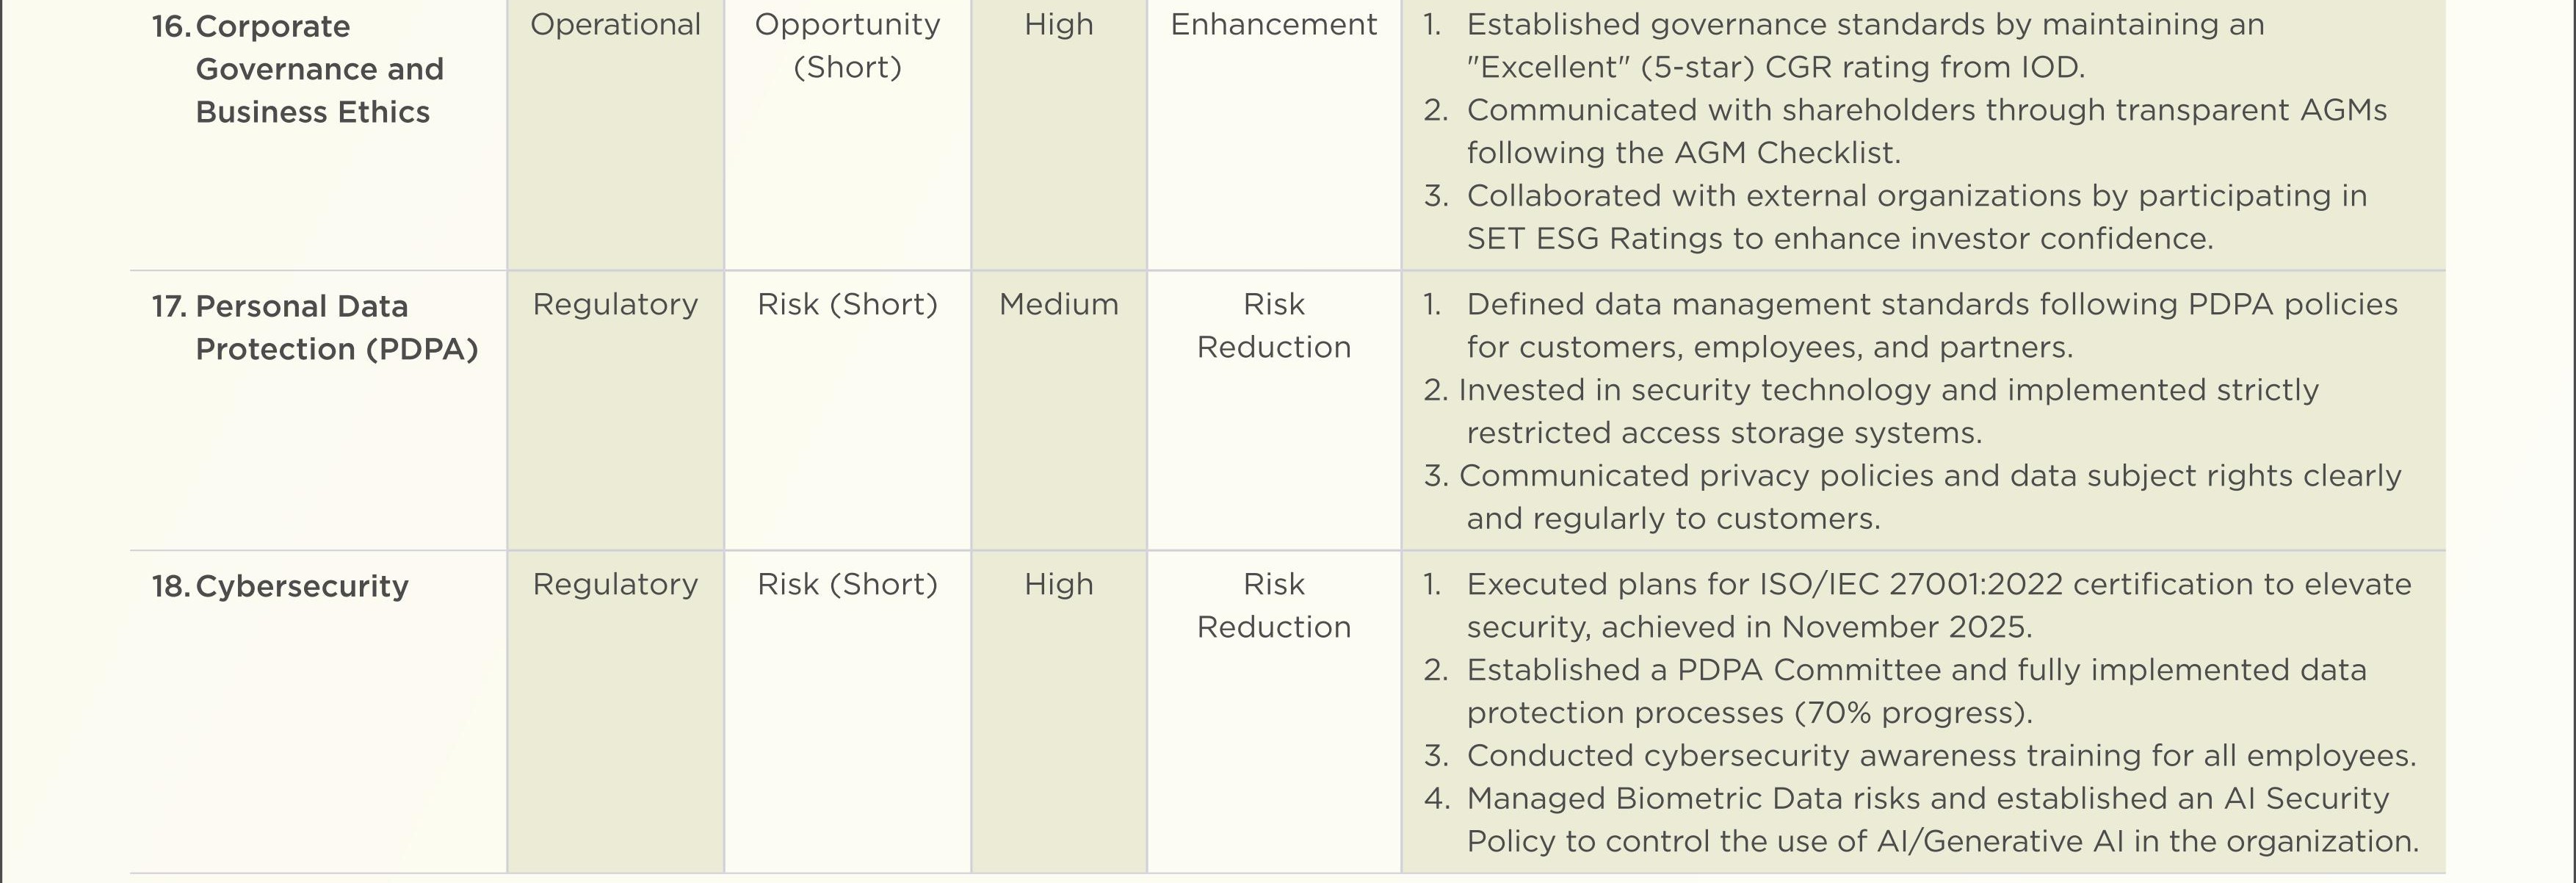Click text about PDPA policies for customers
Image resolution: width=2576 pixels, height=883 pixels.
(1911, 325)
